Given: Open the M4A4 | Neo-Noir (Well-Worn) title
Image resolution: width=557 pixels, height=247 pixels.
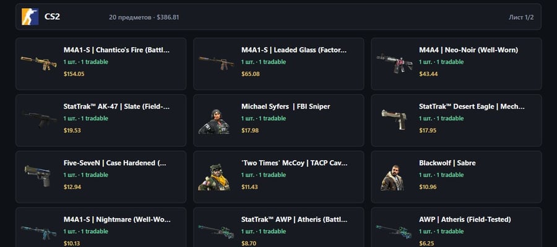Looking at the screenshot, I should (468, 50).
